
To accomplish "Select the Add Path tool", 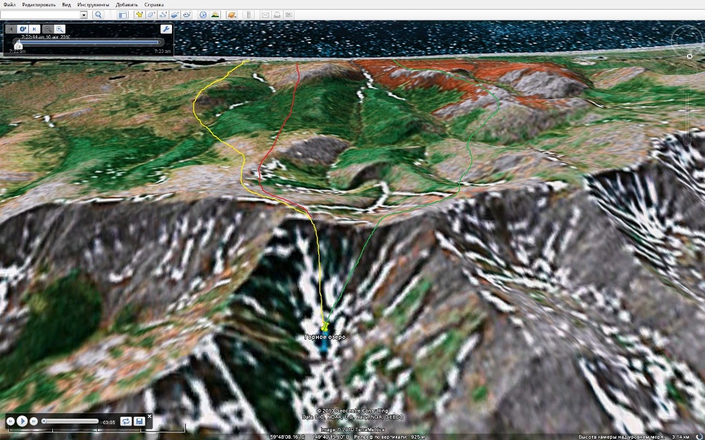I will click(x=163, y=14).
